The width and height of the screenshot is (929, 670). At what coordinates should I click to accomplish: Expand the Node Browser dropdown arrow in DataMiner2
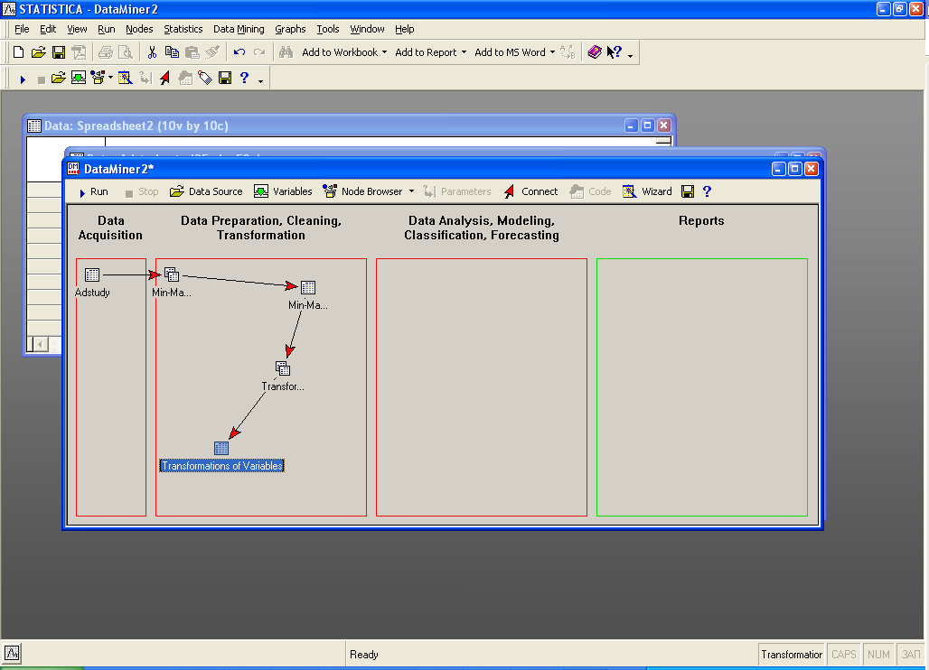tap(412, 191)
